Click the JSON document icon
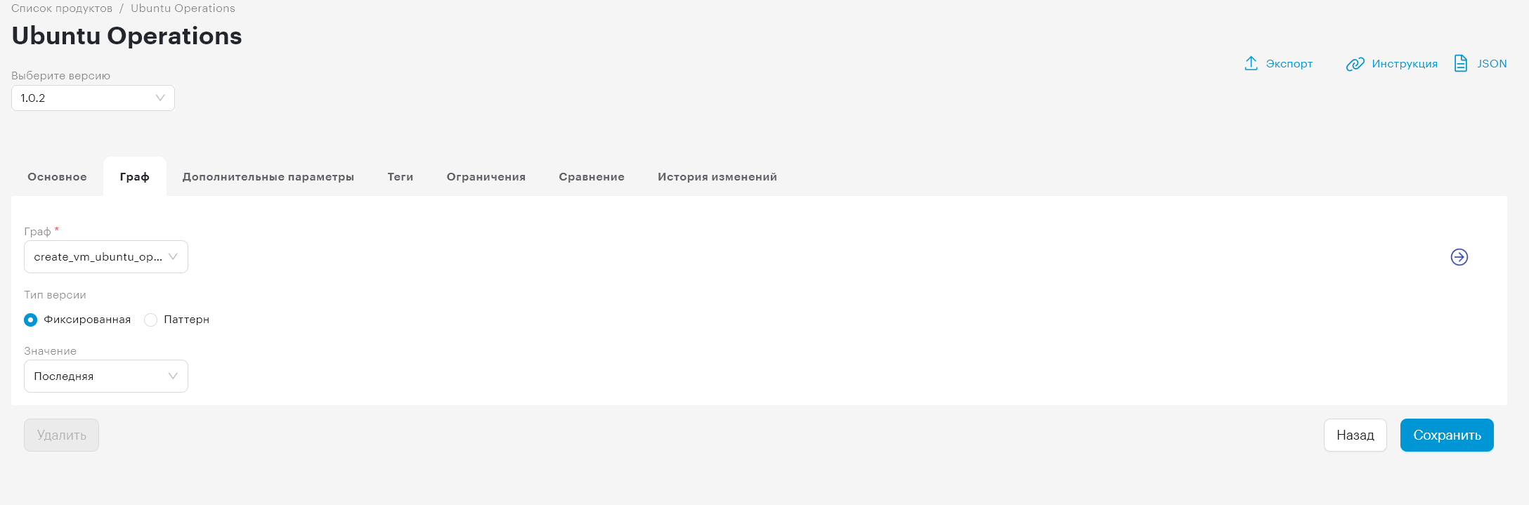Viewport: 1529px width, 505px height. click(x=1461, y=63)
